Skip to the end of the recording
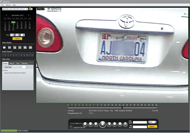Viewport: 190px width, 133px height. 120,124
